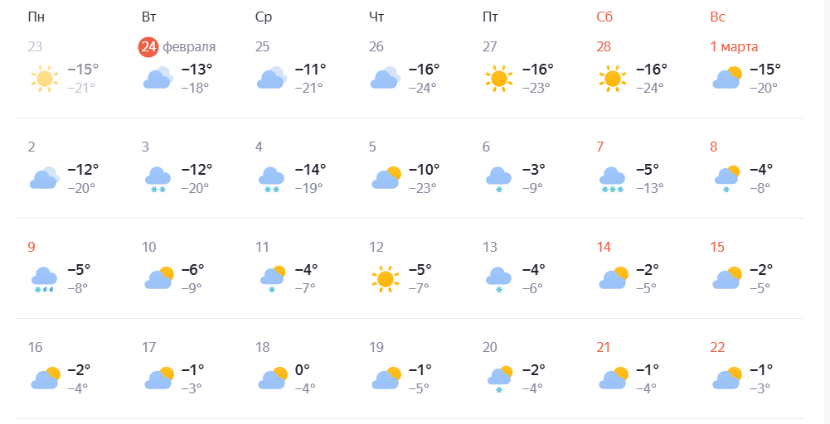Click the −16° temperature on Thursday 26
830x424 pixels.
(425, 70)
